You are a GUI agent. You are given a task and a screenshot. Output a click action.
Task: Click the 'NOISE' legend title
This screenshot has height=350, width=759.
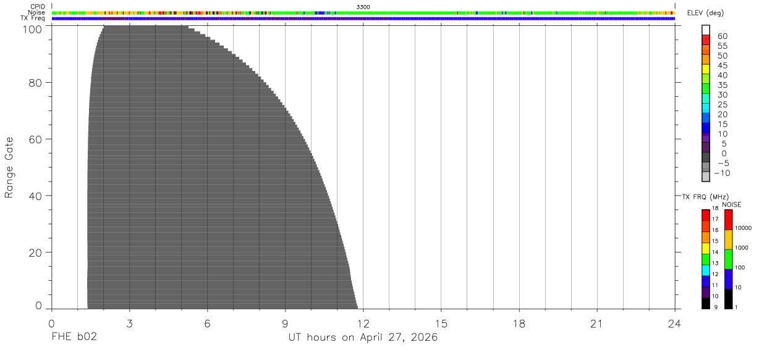click(731, 204)
